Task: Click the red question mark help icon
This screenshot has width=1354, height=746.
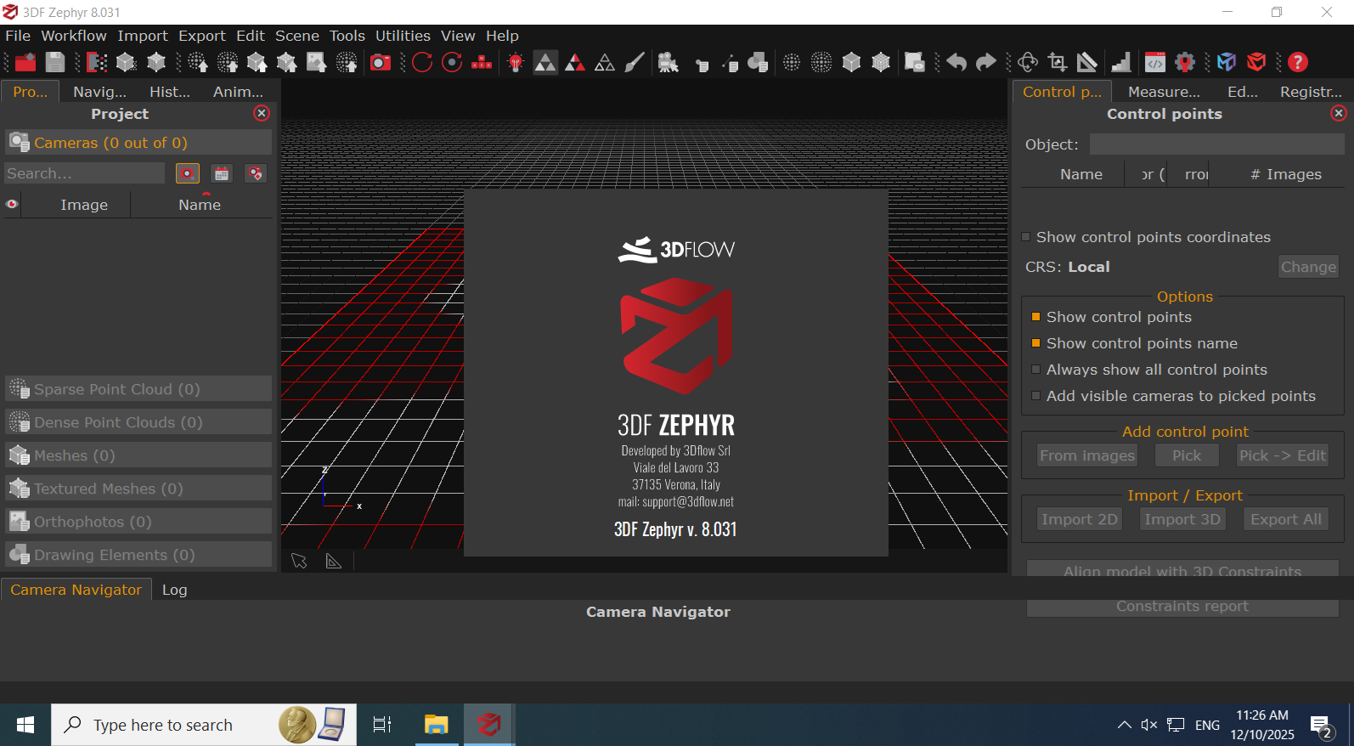Action: click(x=1297, y=62)
